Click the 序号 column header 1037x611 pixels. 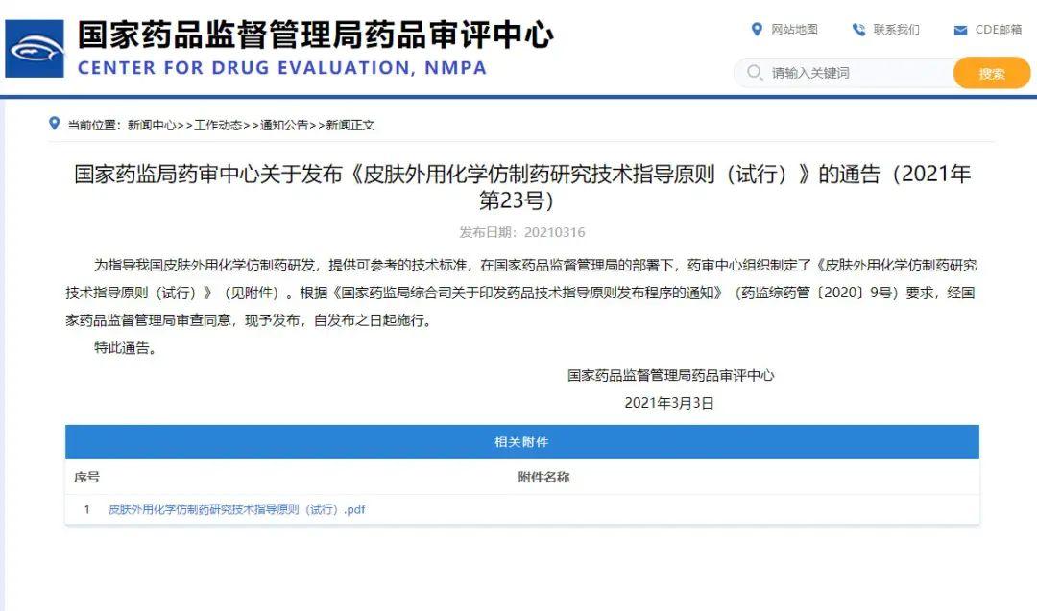click(89, 477)
